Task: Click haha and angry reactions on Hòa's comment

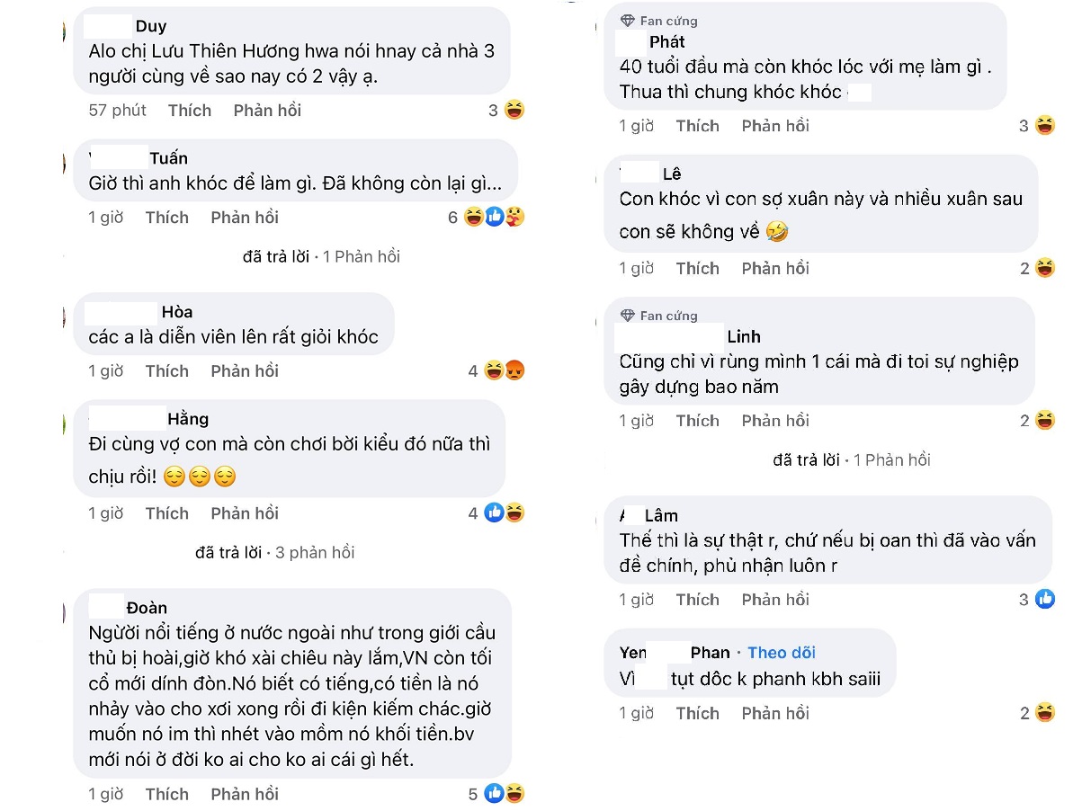Action: pos(504,370)
